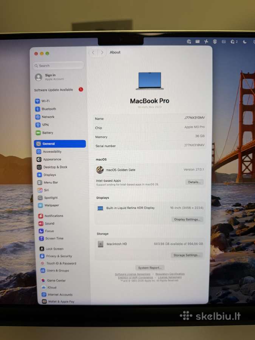The height and width of the screenshot is (340, 255).
Task: Click the Accessibility icon
Action: (x=39, y=151)
